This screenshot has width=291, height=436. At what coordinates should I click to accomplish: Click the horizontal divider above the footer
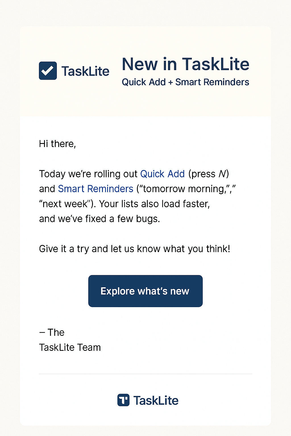tap(145, 374)
